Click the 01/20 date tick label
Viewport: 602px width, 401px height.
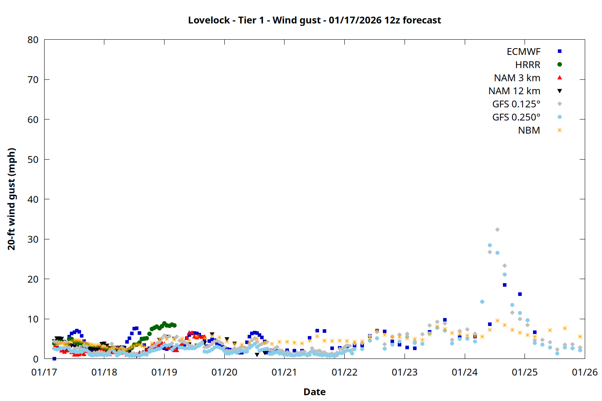coord(224,373)
